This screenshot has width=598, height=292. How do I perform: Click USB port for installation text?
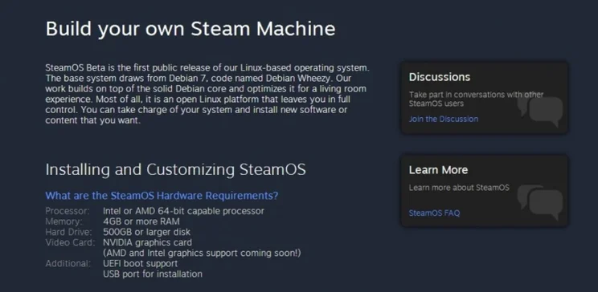click(153, 274)
